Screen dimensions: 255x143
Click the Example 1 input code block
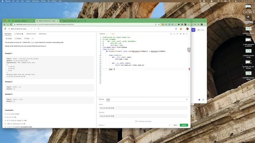(x=49, y=68)
